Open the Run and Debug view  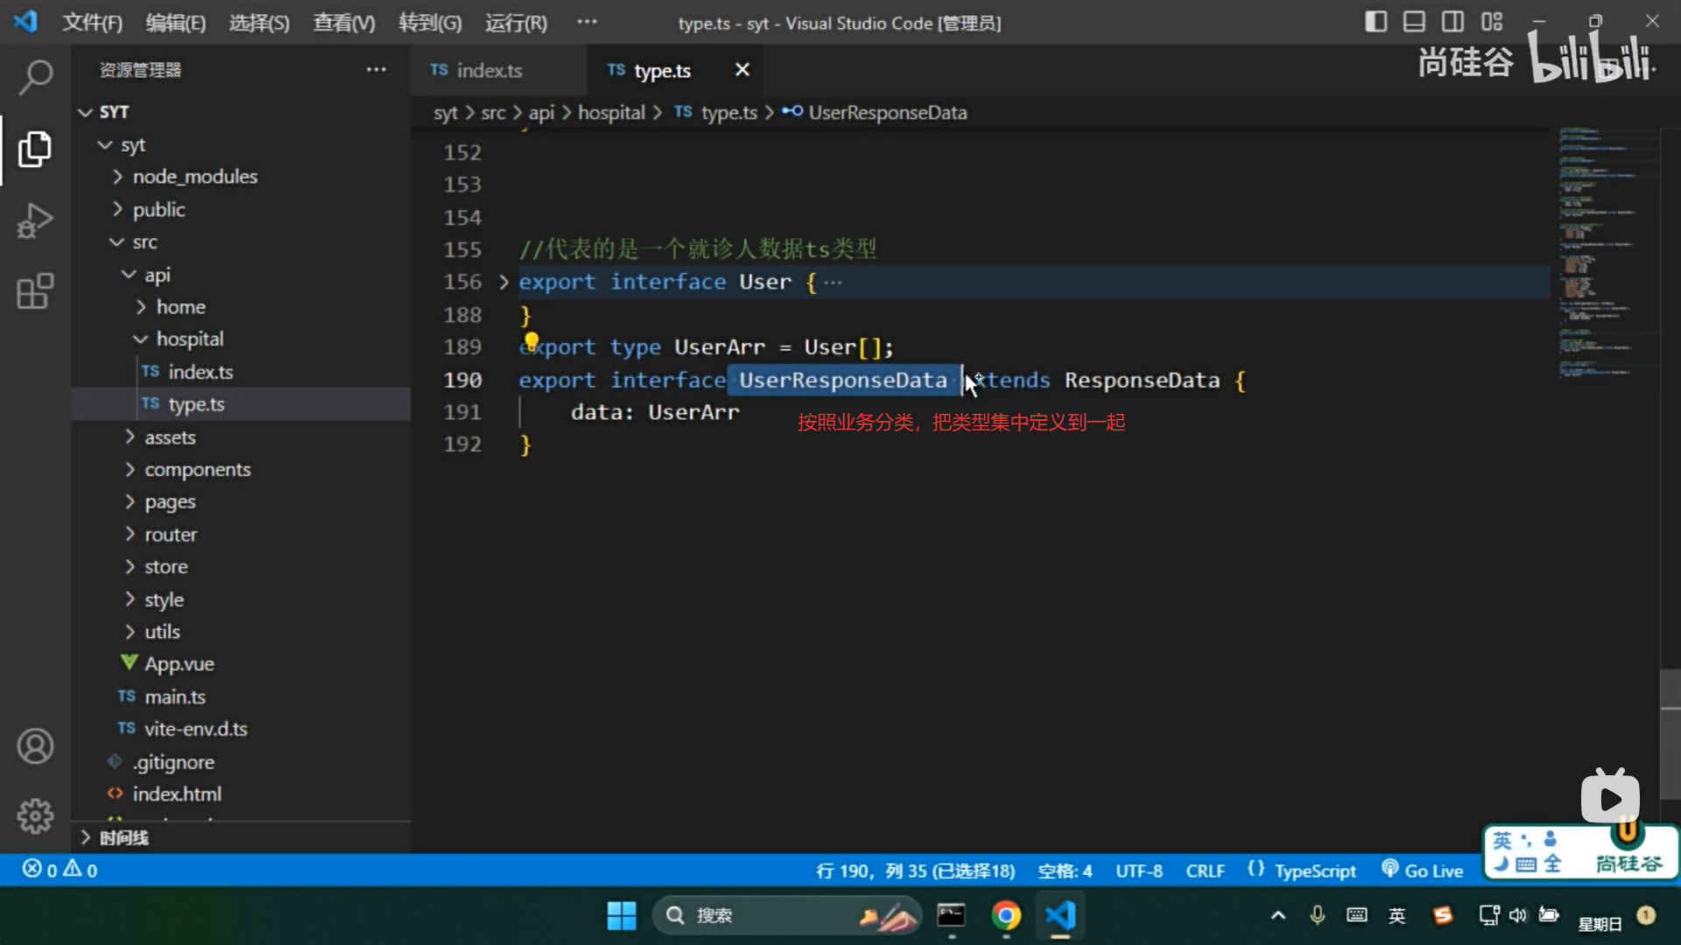(35, 220)
